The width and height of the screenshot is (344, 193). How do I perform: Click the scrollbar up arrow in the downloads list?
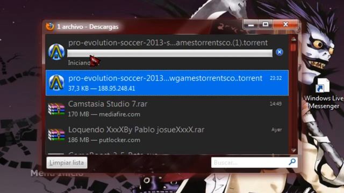pos(293,39)
